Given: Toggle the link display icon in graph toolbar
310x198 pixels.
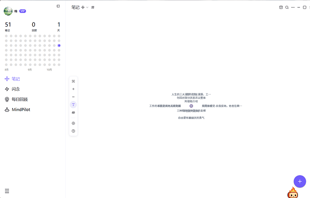Looking at the screenshot, I should (73, 112).
